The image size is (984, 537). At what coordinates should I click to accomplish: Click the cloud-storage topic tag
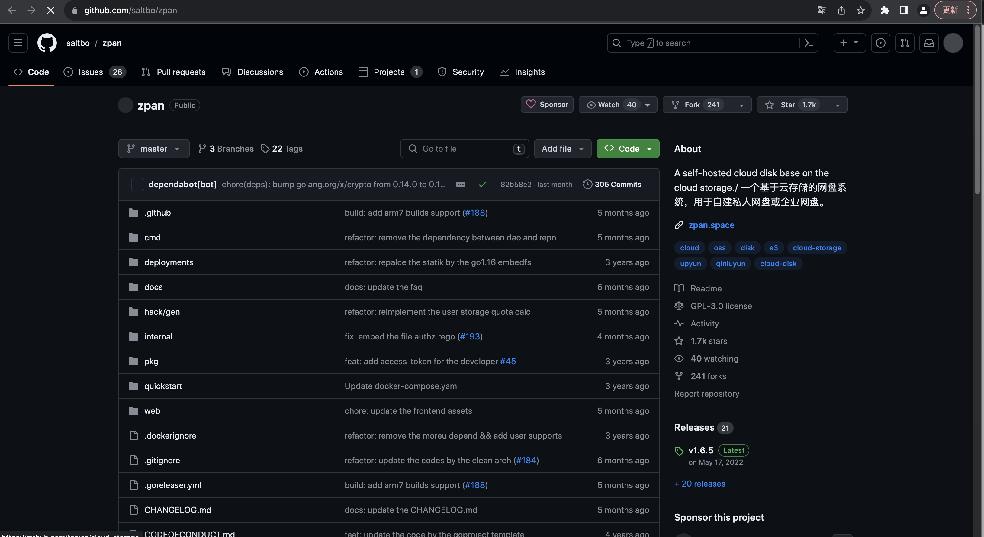click(x=817, y=248)
